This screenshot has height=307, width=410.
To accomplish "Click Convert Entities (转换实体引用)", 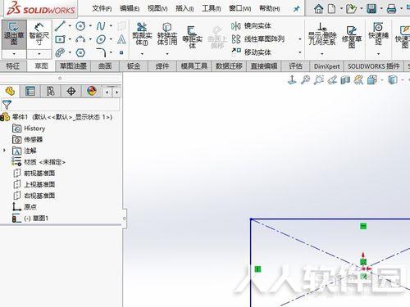I will [167, 34].
